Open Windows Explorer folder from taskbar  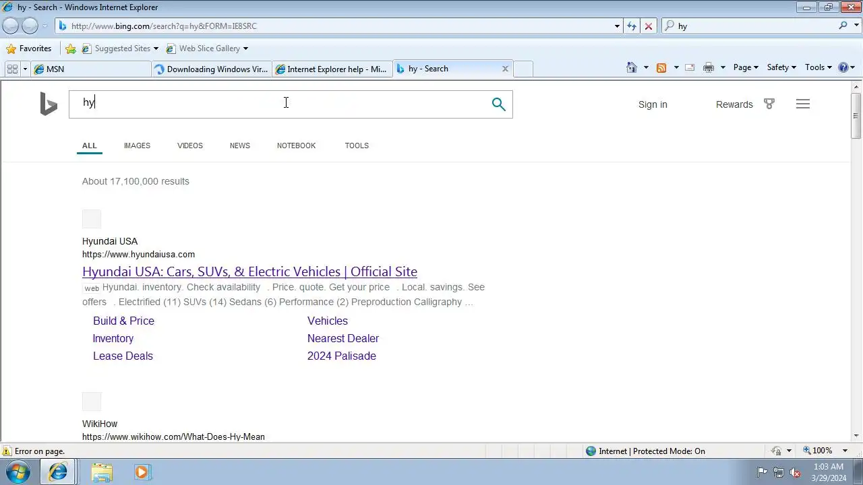coord(102,472)
